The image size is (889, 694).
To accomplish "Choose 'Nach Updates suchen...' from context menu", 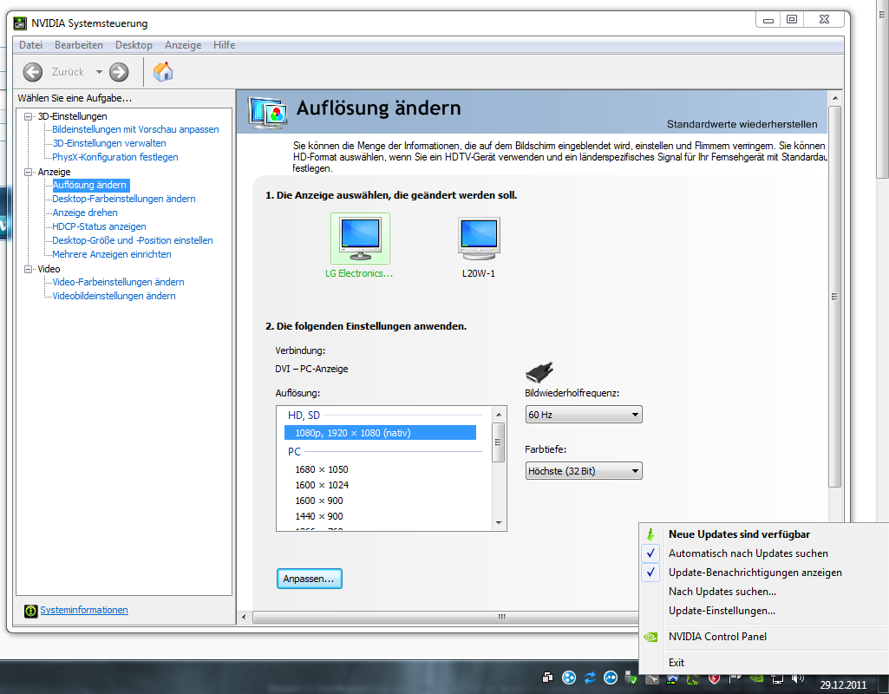I will click(722, 592).
